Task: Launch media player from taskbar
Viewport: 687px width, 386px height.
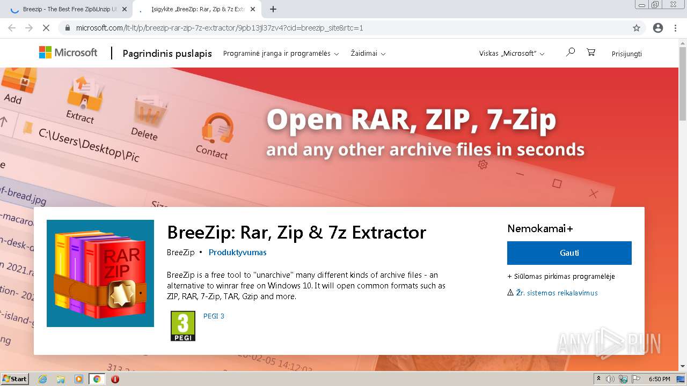Action: pyautogui.click(x=79, y=379)
